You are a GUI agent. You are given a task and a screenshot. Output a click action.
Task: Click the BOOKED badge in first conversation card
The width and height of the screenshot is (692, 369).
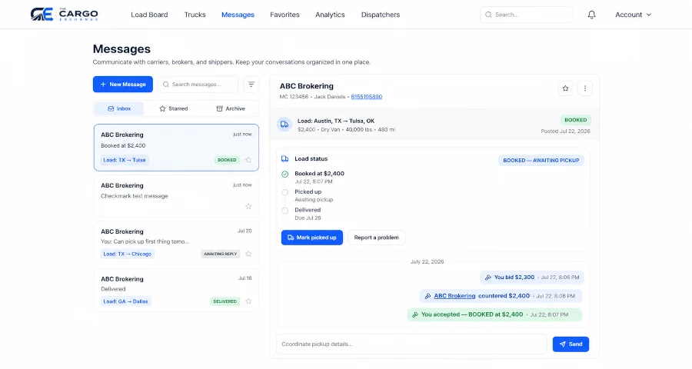tap(227, 160)
